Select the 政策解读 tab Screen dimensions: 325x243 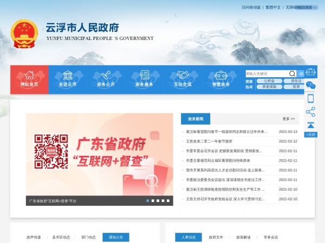click(x=243, y=237)
